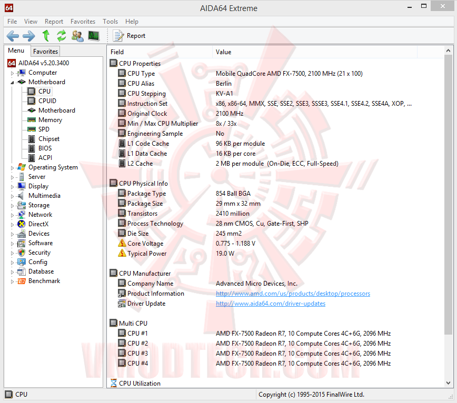Click the Operating System Windows flag icon
Viewport: 457px width, 403px height.
(x=21, y=167)
